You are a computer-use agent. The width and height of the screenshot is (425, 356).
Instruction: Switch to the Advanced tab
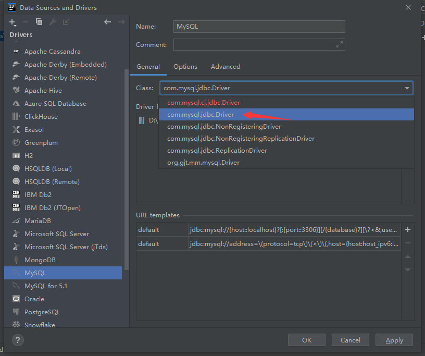click(226, 67)
